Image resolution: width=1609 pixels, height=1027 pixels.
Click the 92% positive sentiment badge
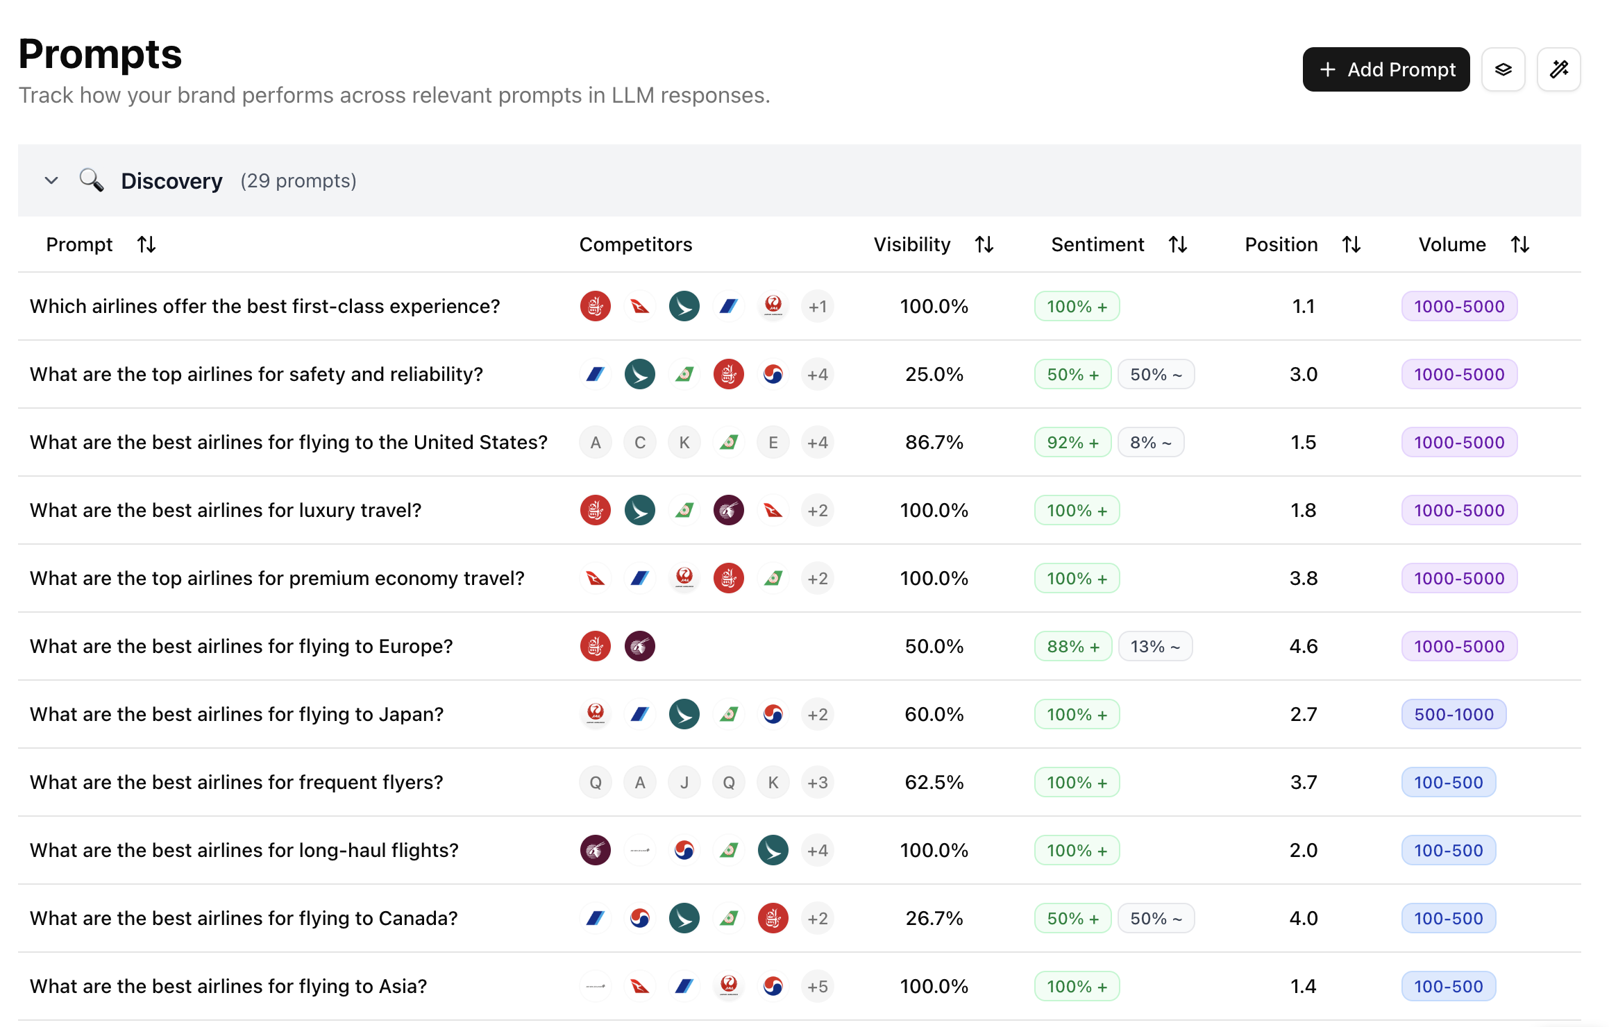tap(1072, 442)
